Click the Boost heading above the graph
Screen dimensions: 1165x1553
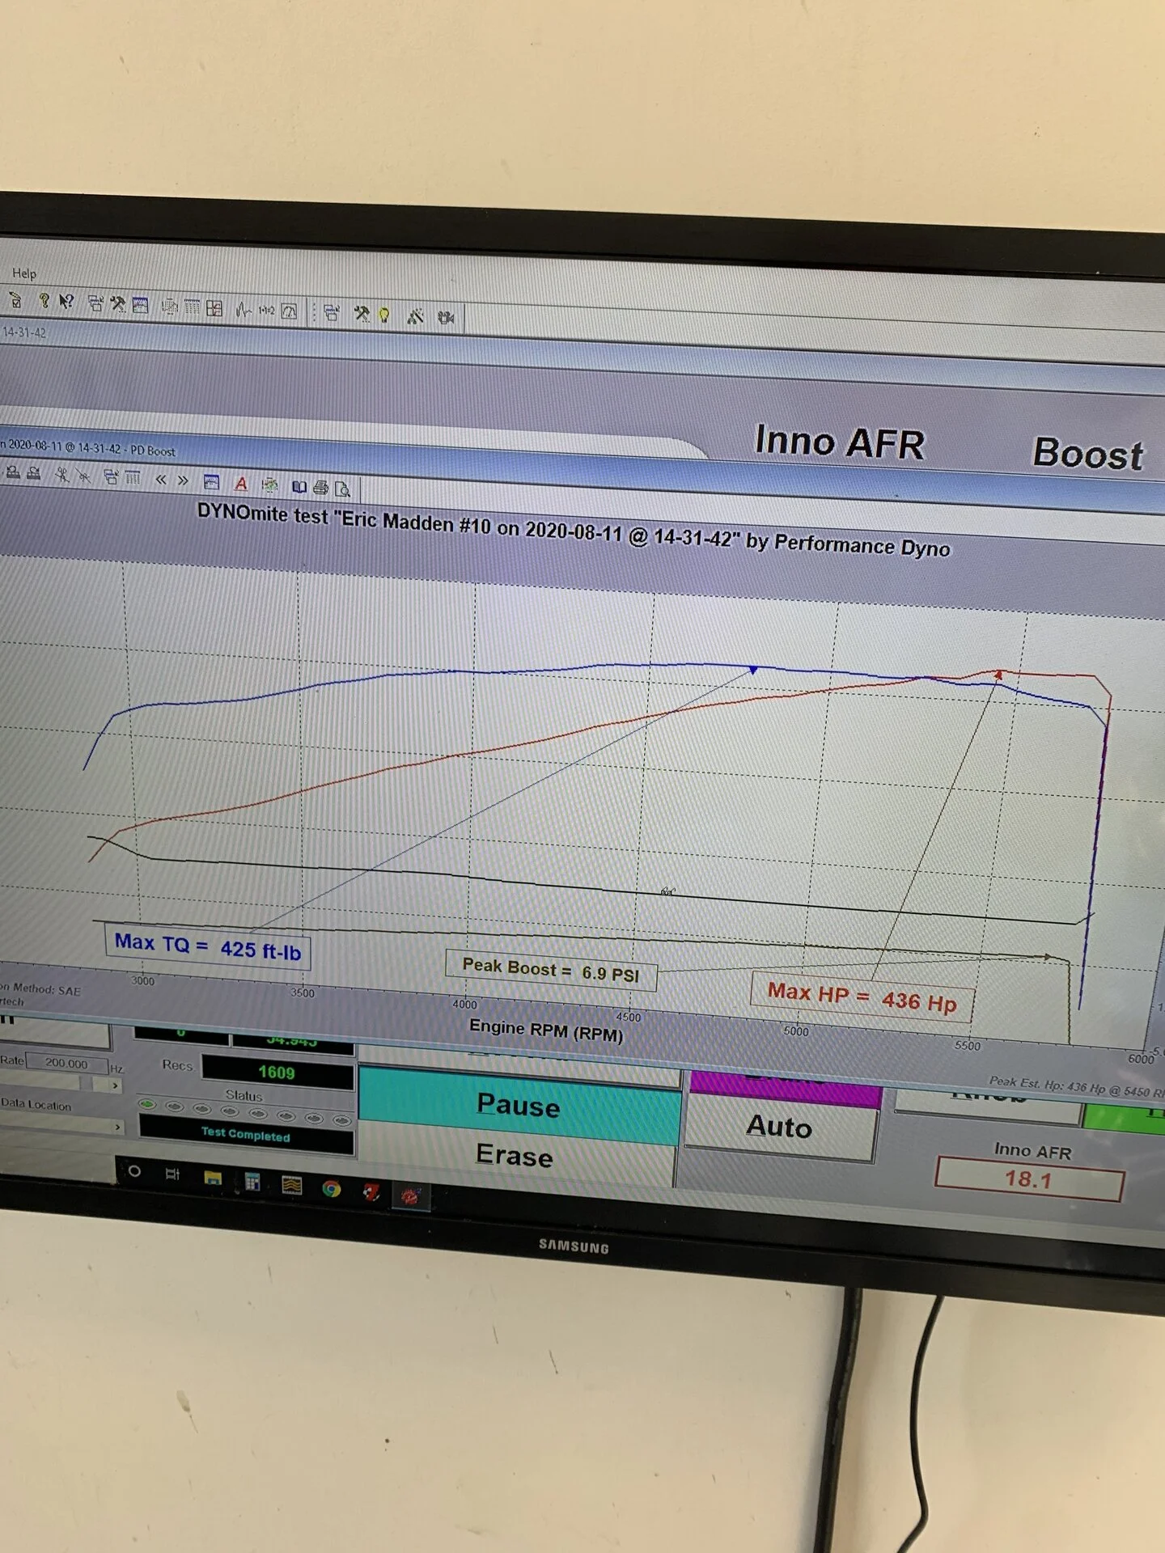coord(1089,454)
